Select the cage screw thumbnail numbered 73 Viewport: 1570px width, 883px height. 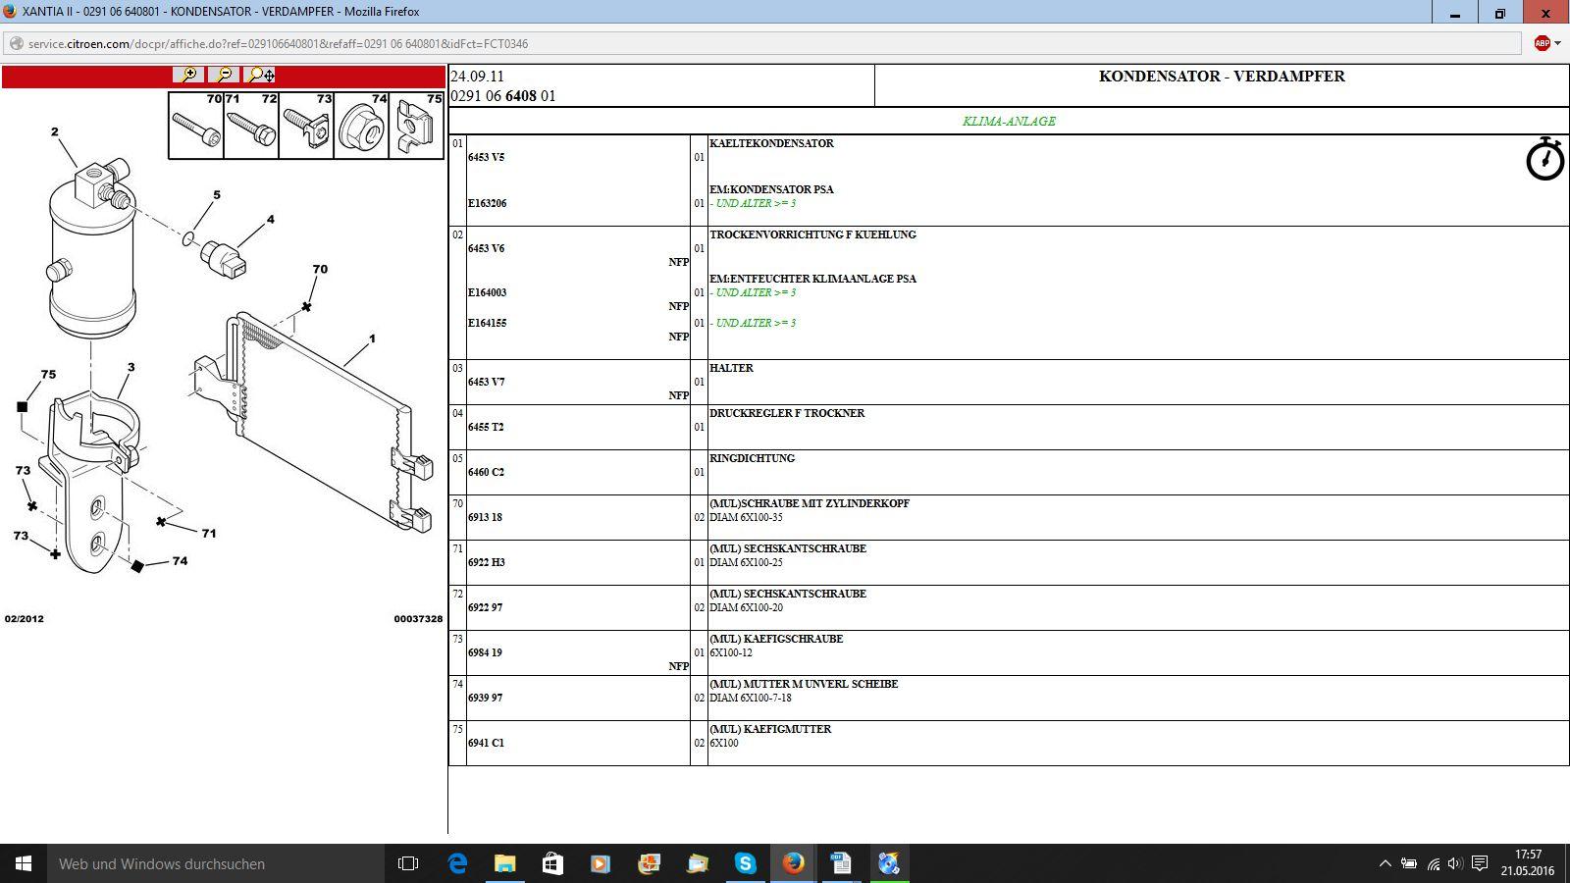306,126
